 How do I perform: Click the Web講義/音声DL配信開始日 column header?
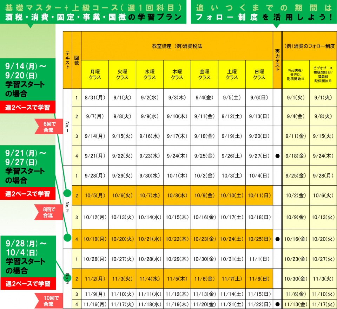click(296, 75)
